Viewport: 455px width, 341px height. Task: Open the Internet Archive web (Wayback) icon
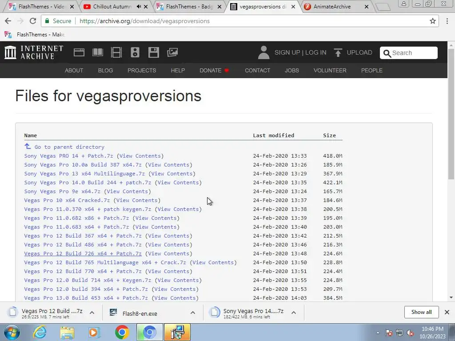(79, 52)
